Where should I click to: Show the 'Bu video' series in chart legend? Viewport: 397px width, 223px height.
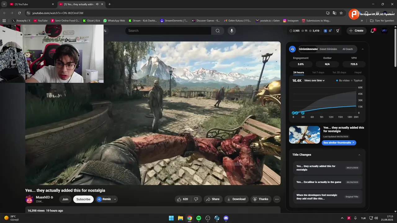[343, 81]
